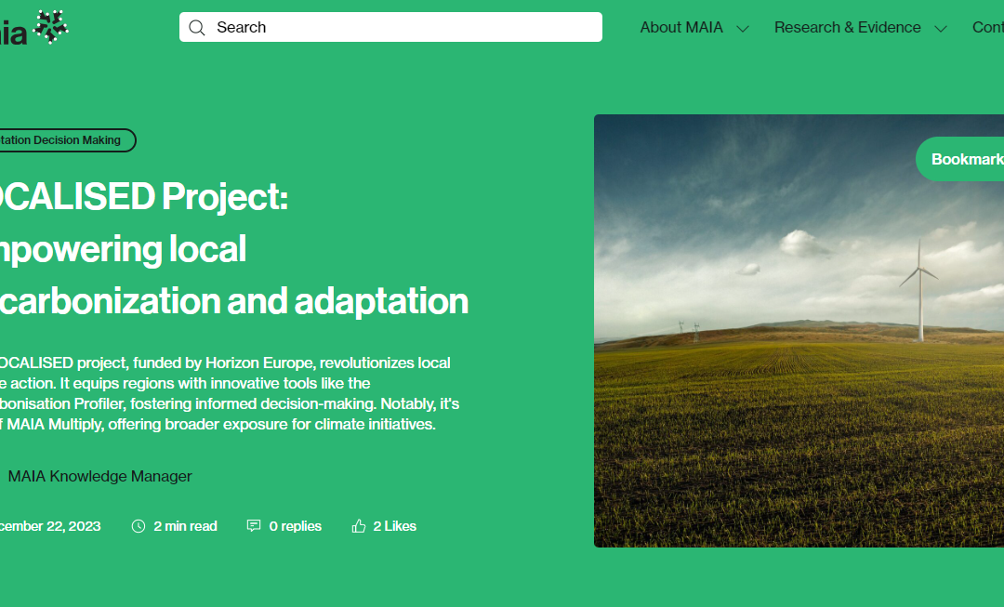Focus the Search input field
Image resolution: width=1004 pixels, height=607 pixels.
[x=390, y=27]
